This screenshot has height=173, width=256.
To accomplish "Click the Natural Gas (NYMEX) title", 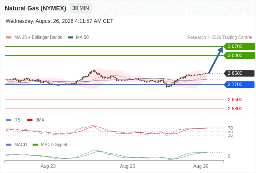I will (36, 8).
